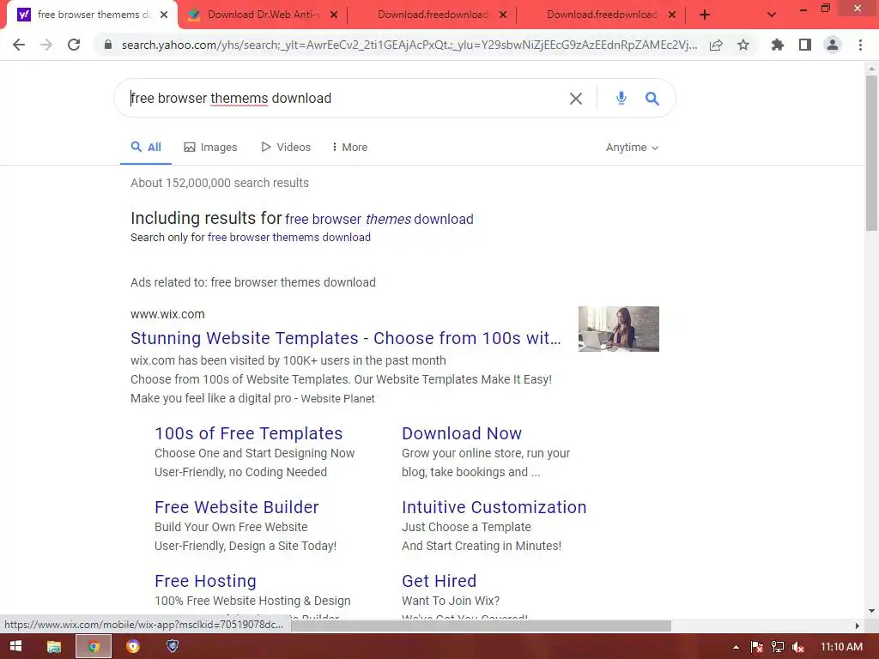Open the orange browser taskbar icon
879x659 pixels.
133,646
